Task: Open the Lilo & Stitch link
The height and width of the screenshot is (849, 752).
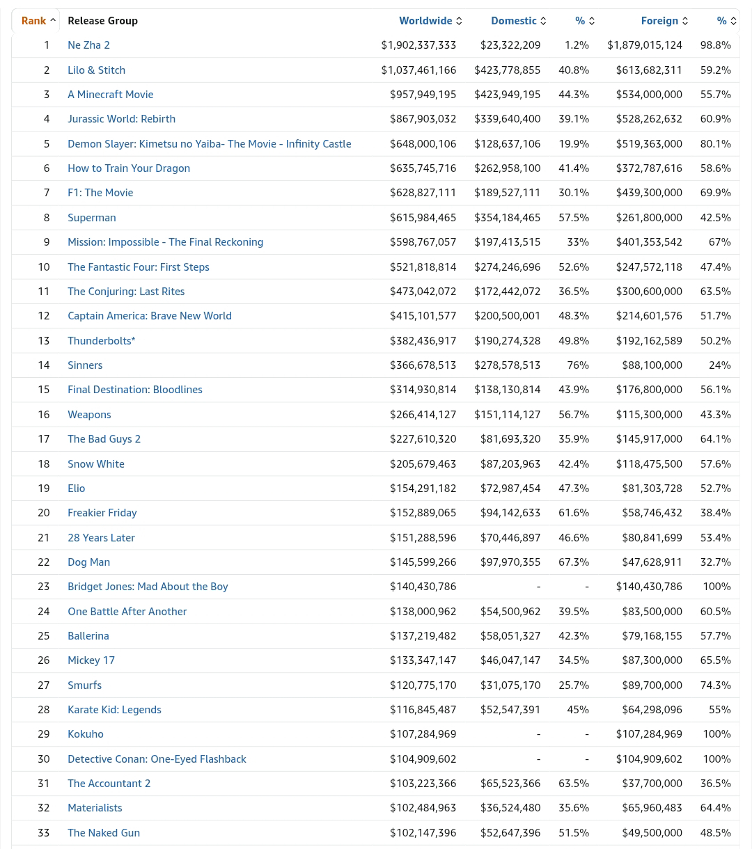Action: pos(96,70)
